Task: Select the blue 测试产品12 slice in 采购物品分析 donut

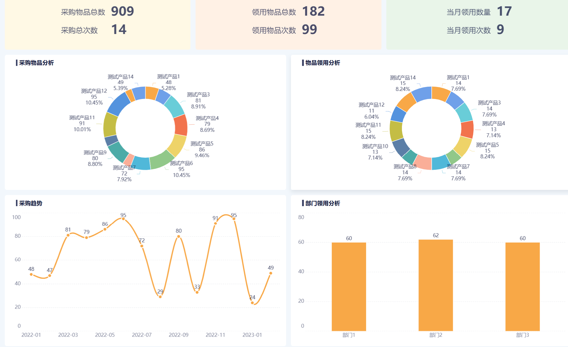Action: [119, 104]
